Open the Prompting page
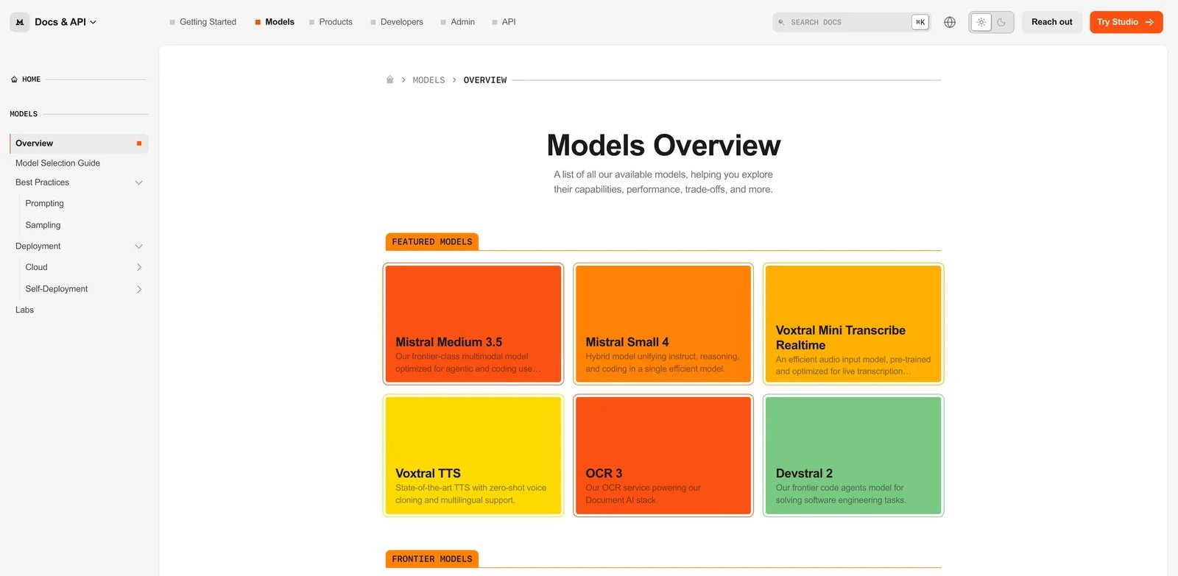 pos(44,204)
